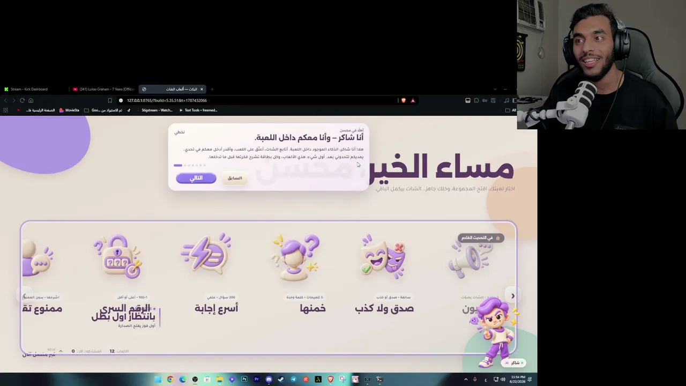Click the في التحديث القادم locked badge

tap(481, 238)
